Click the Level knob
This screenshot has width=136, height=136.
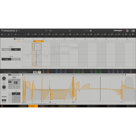(4, 78)
